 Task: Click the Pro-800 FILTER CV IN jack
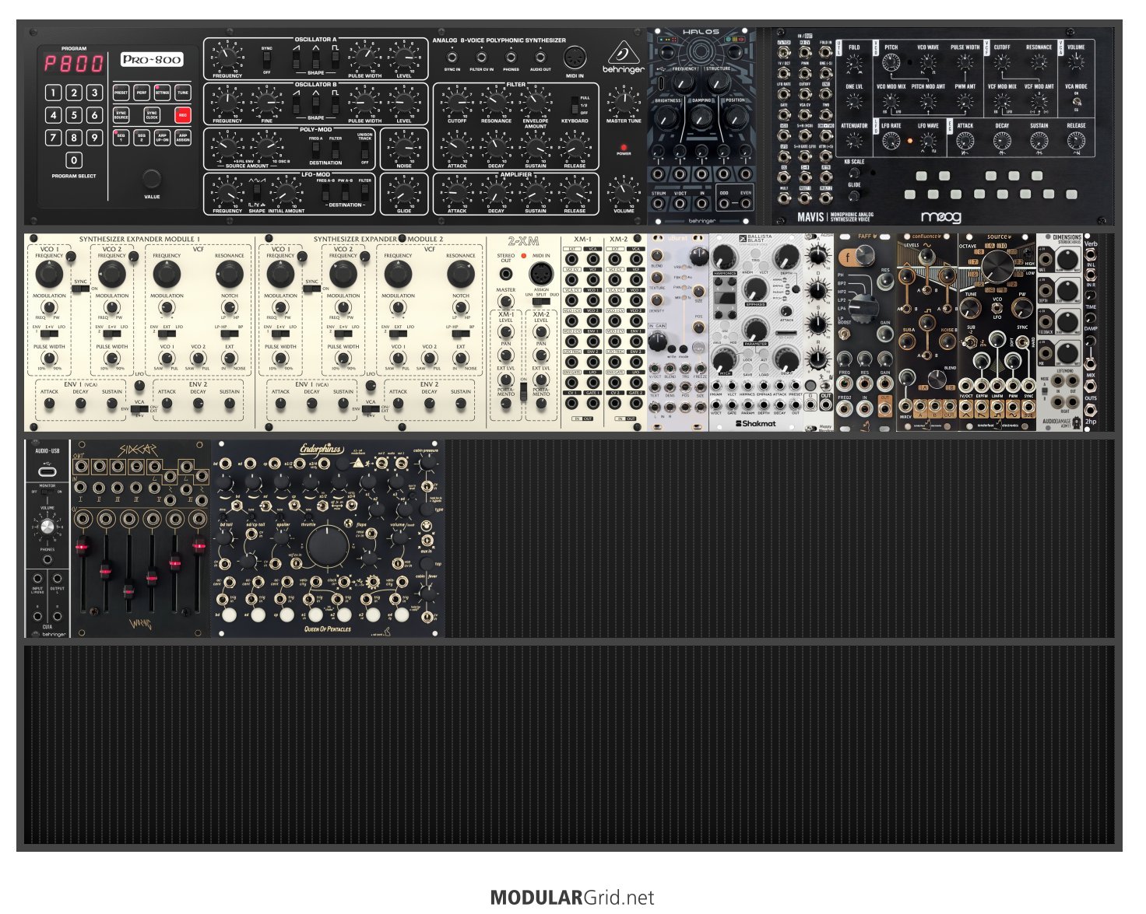point(481,58)
